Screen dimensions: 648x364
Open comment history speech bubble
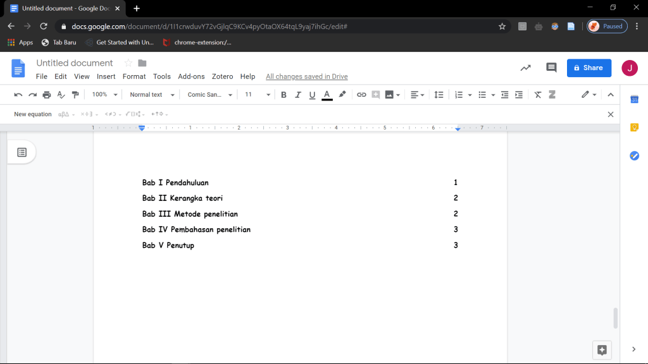tap(551, 68)
